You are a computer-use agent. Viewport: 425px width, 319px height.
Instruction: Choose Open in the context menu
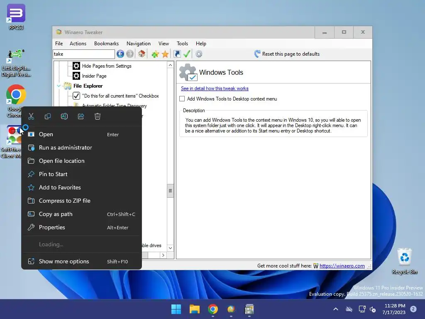click(x=82, y=134)
